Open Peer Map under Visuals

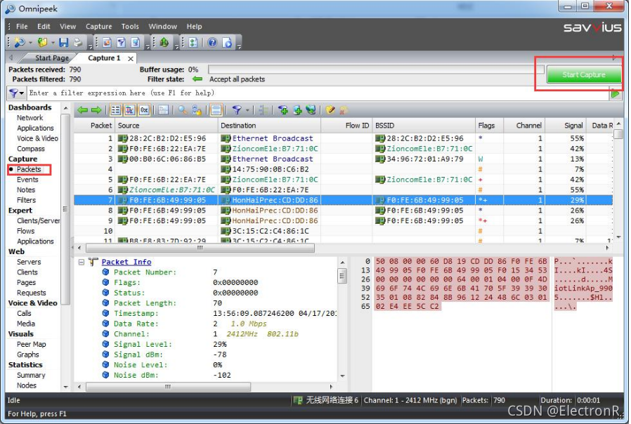[32, 345]
